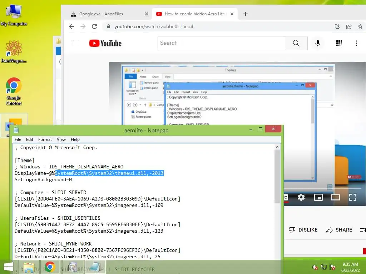366x274 pixels.
Task: Click the SetLogonBackground=0 line
Action: 43,180
